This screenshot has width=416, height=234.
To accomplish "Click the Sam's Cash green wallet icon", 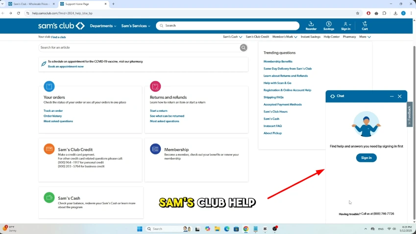I will click(49, 197).
